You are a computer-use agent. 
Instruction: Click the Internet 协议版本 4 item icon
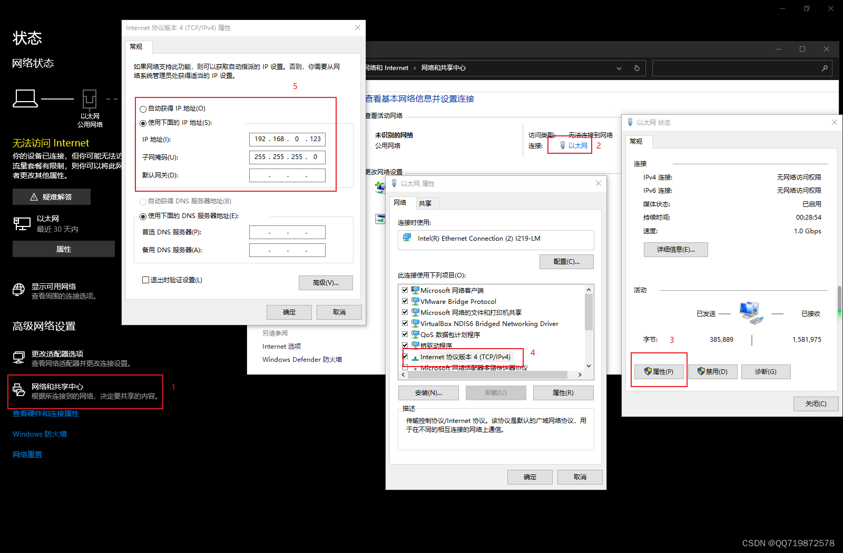[415, 357]
